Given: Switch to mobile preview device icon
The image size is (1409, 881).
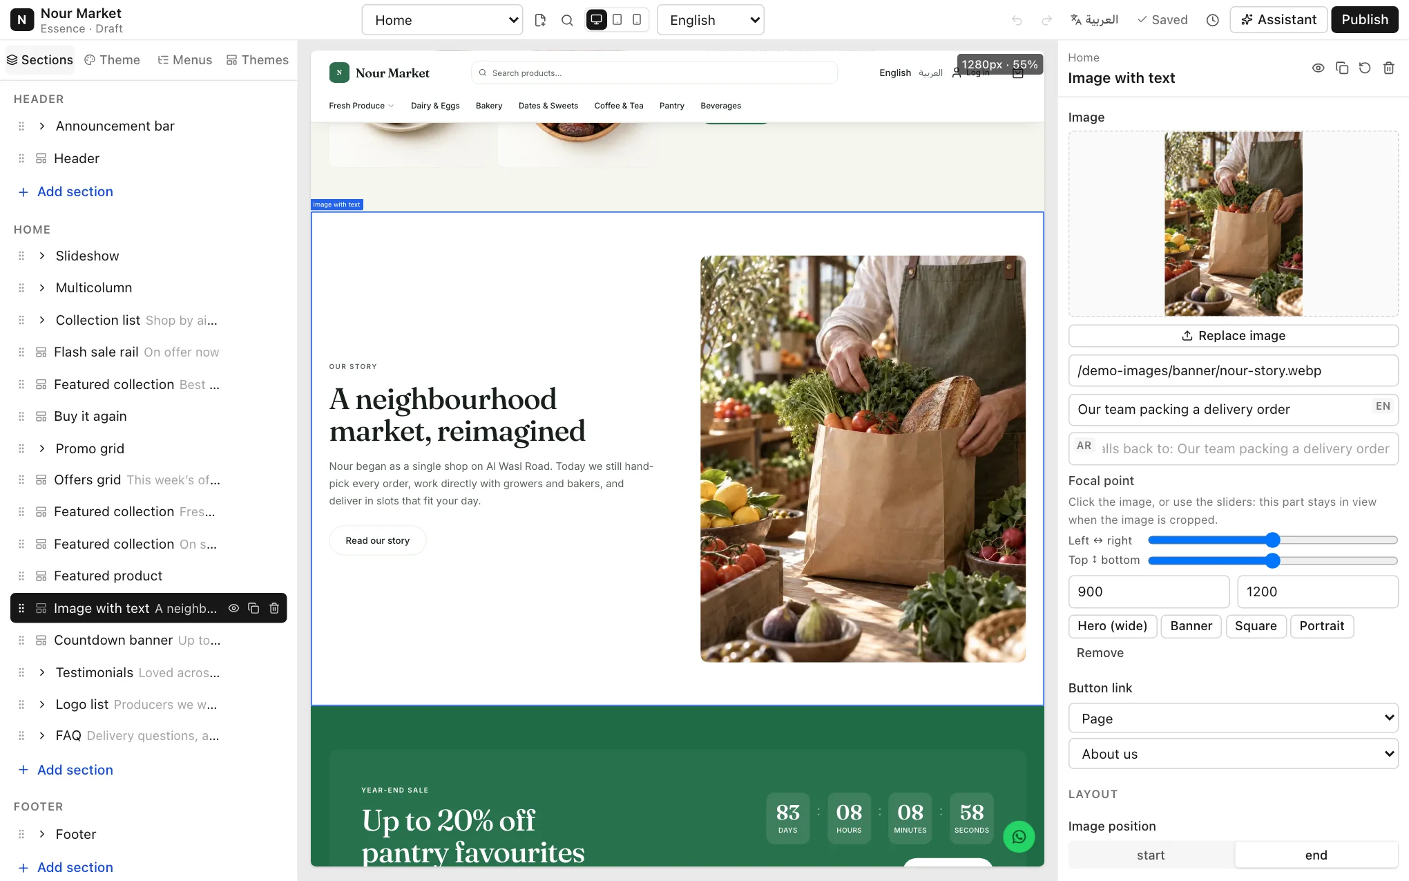Looking at the screenshot, I should tap(637, 19).
